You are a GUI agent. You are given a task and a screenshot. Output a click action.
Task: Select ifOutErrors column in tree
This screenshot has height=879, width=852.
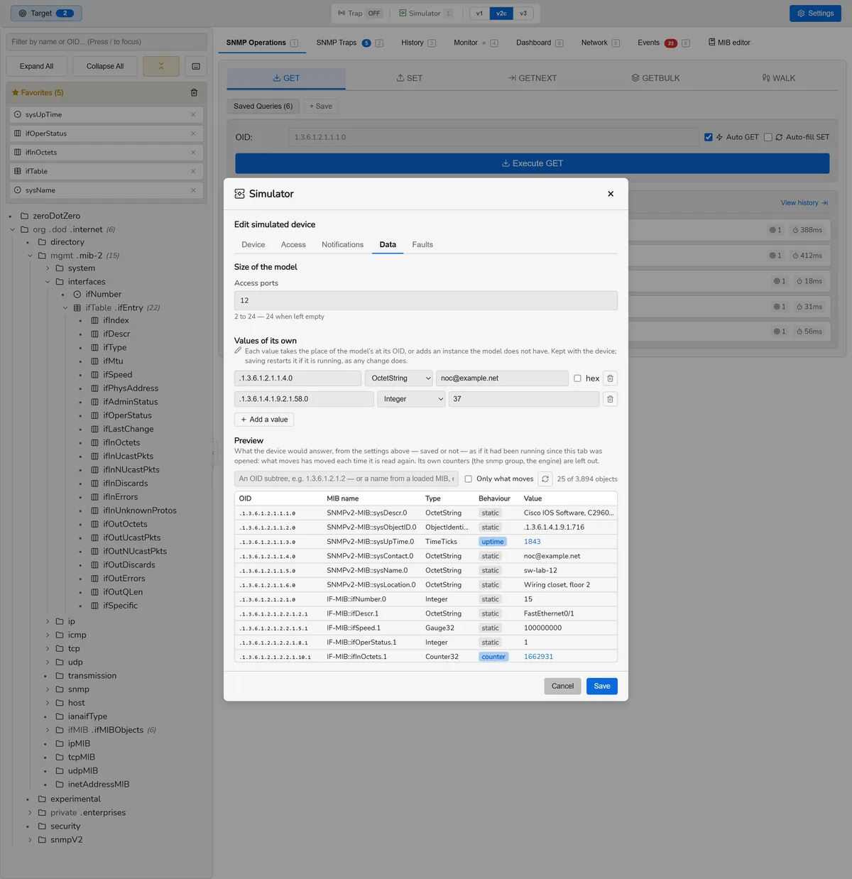[x=124, y=579]
